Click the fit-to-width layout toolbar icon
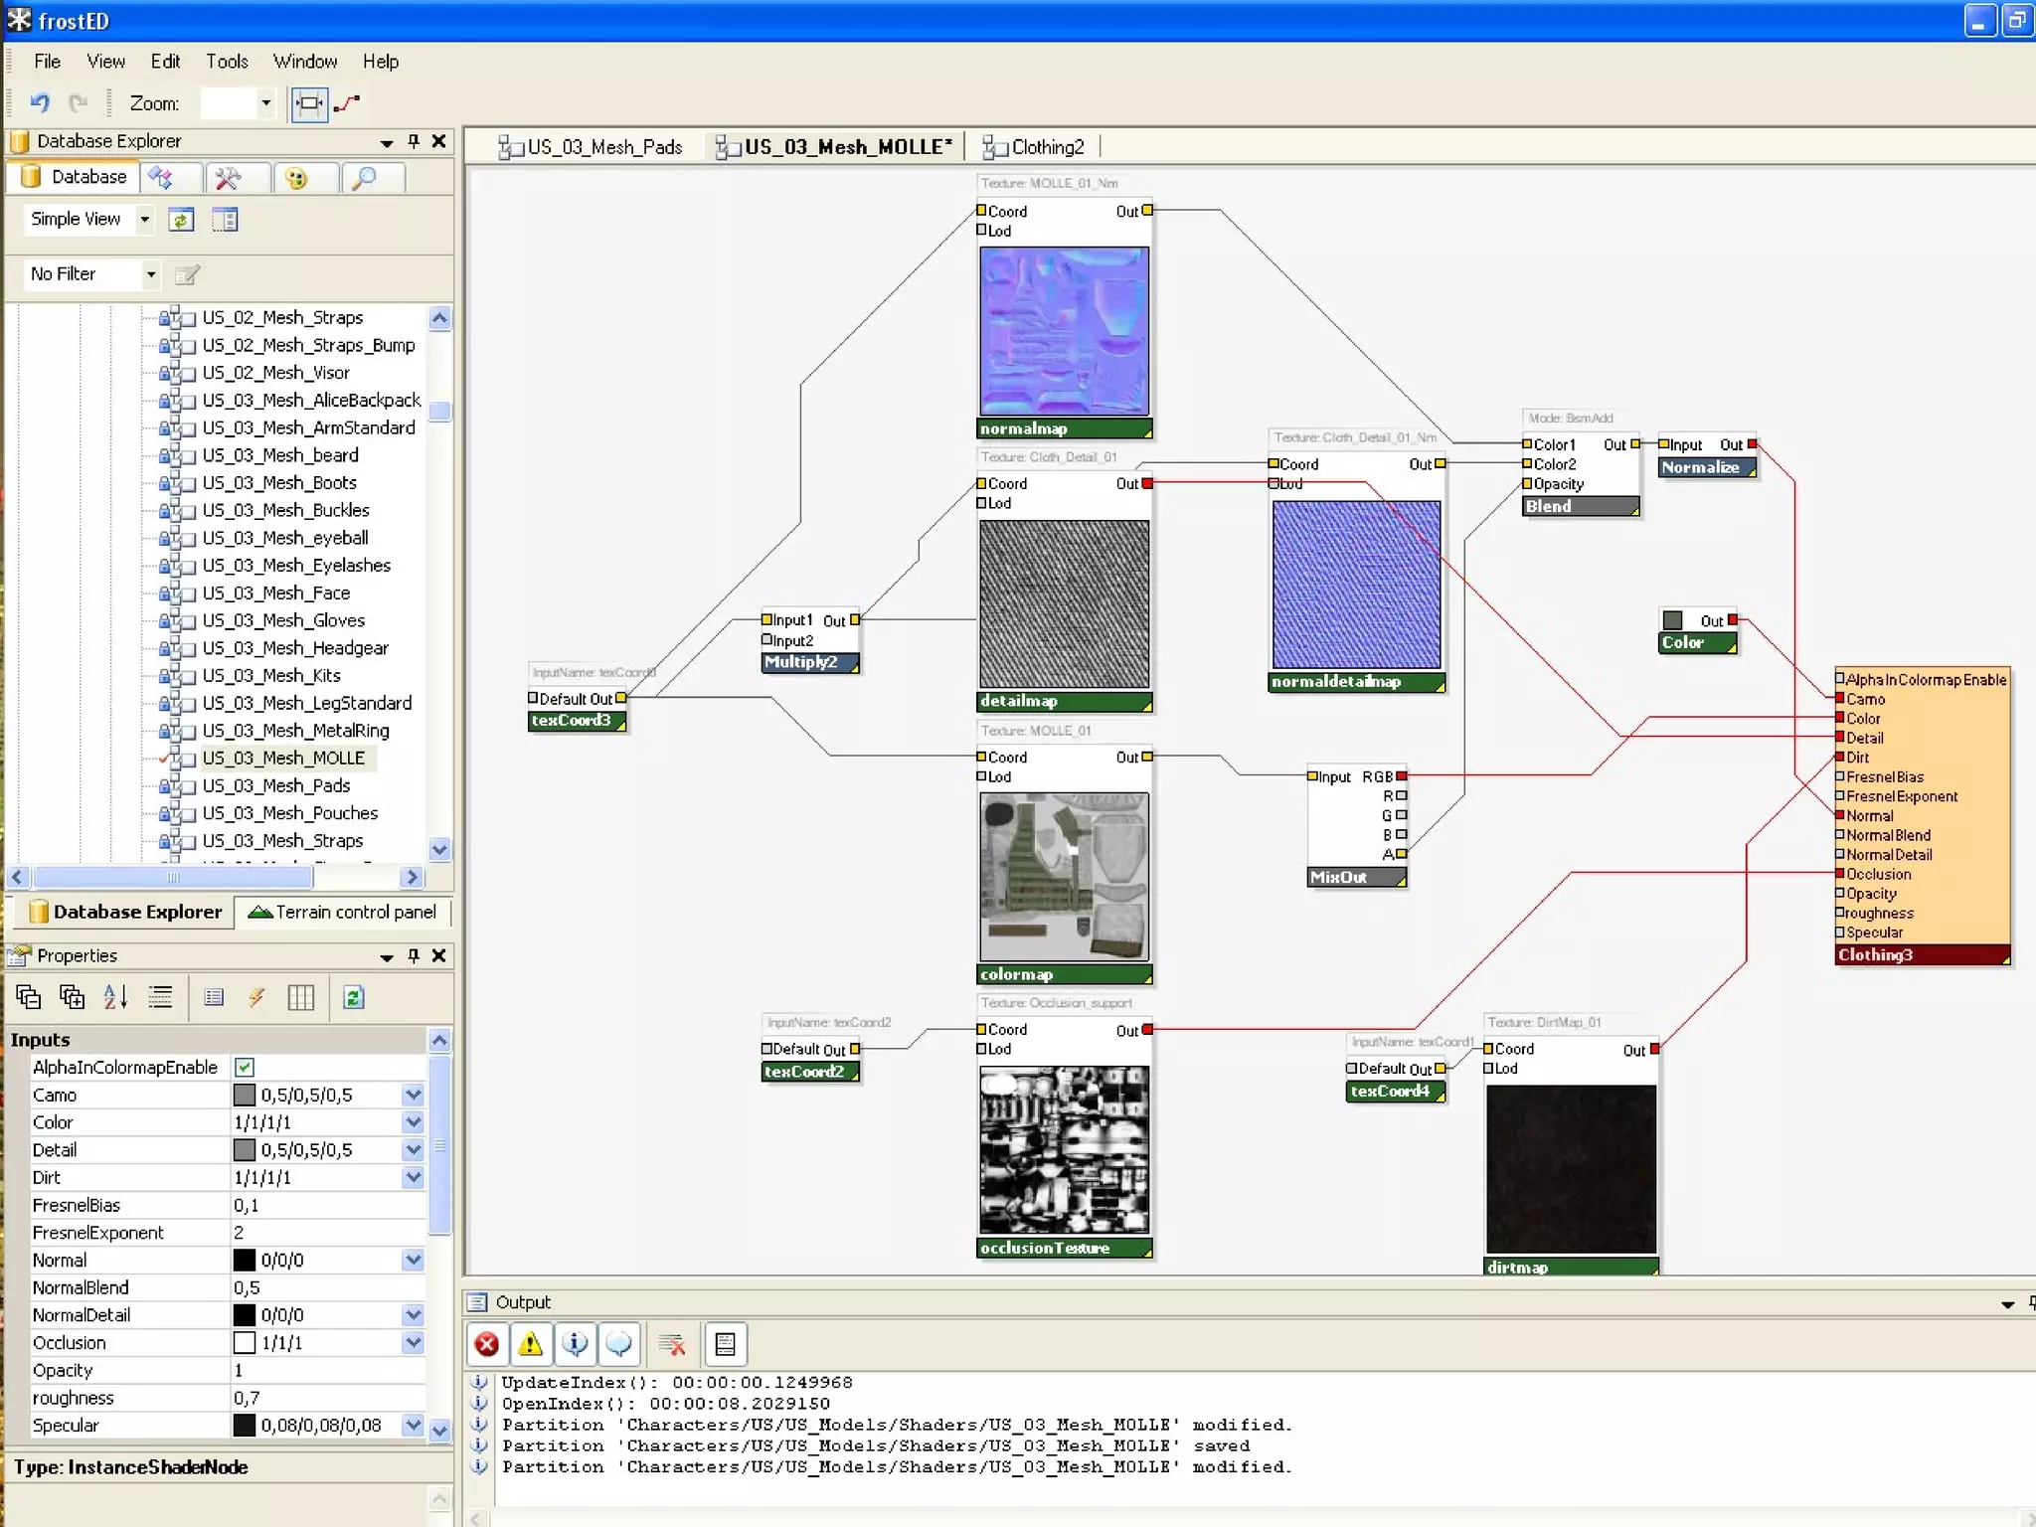 click(x=309, y=102)
